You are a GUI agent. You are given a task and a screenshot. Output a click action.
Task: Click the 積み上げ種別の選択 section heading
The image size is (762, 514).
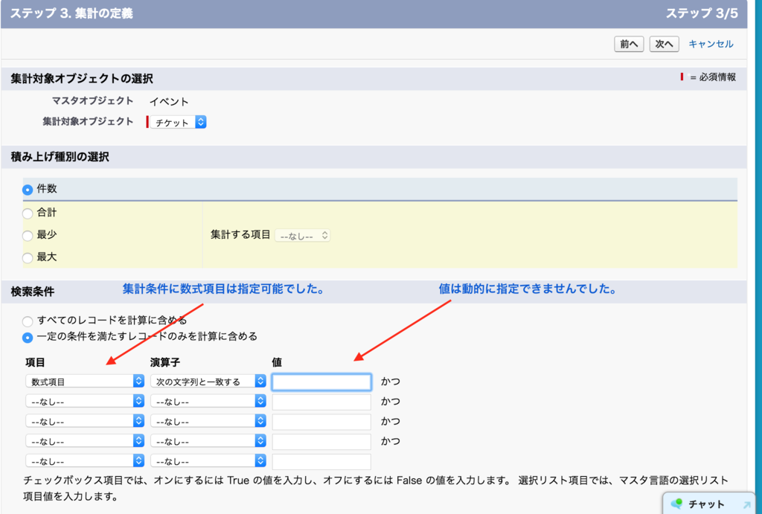(60, 157)
